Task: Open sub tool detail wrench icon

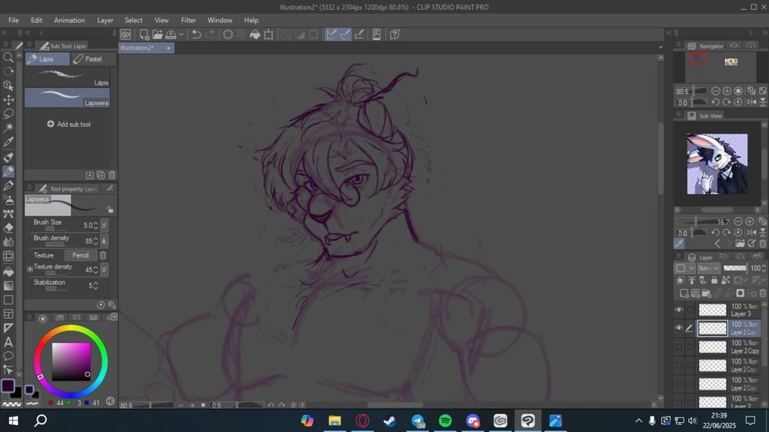Action: (x=112, y=304)
